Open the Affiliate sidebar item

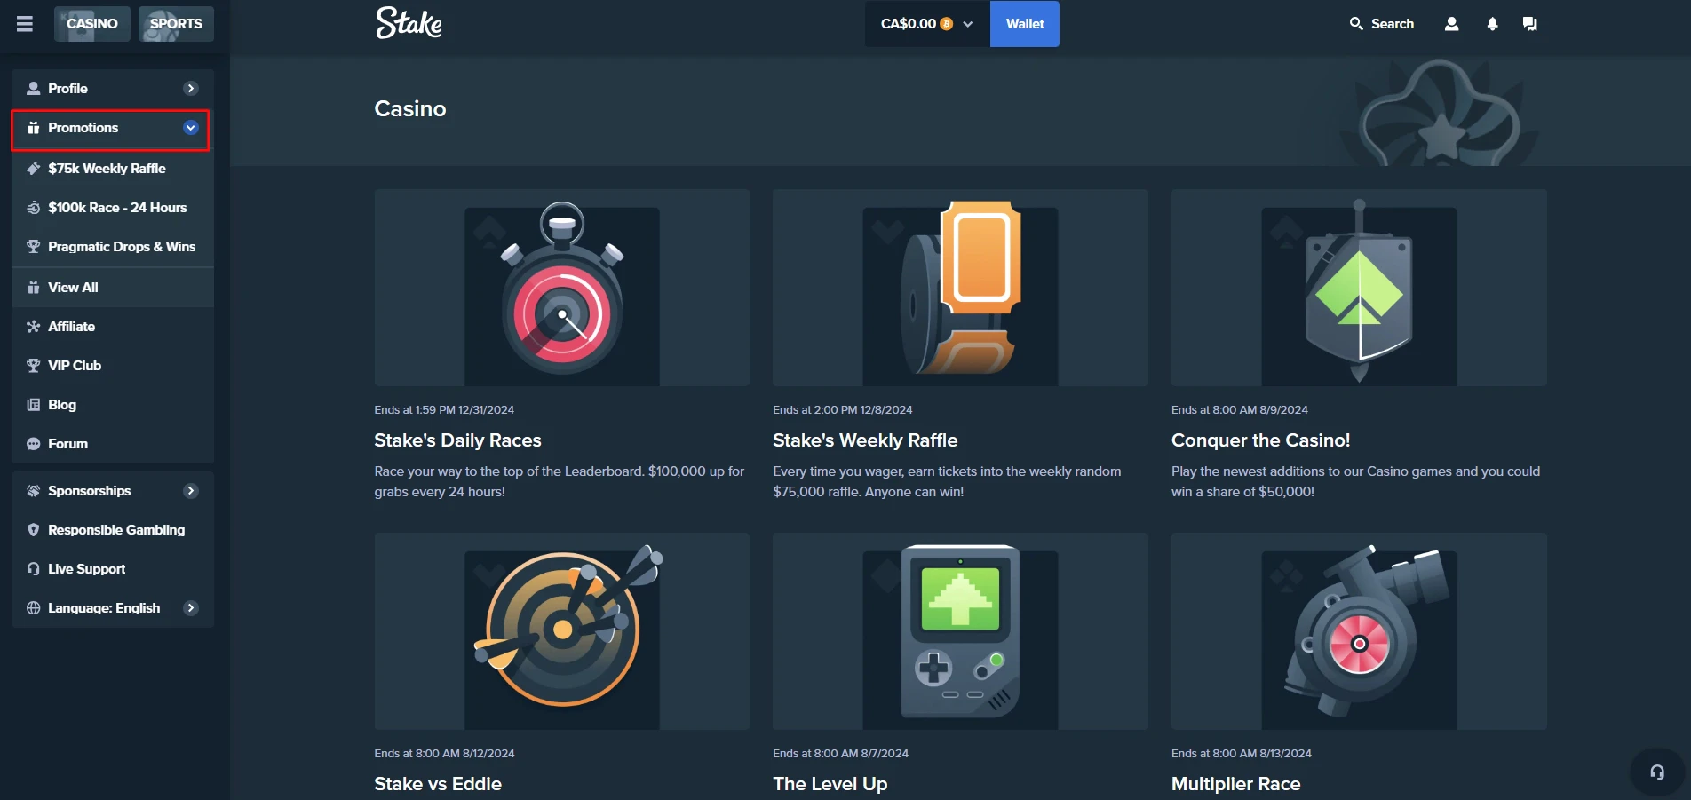click(x=113, y=327)
